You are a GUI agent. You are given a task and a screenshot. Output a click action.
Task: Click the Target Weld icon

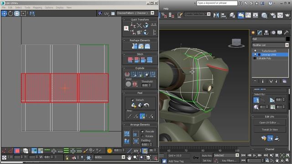coord(128,84)
